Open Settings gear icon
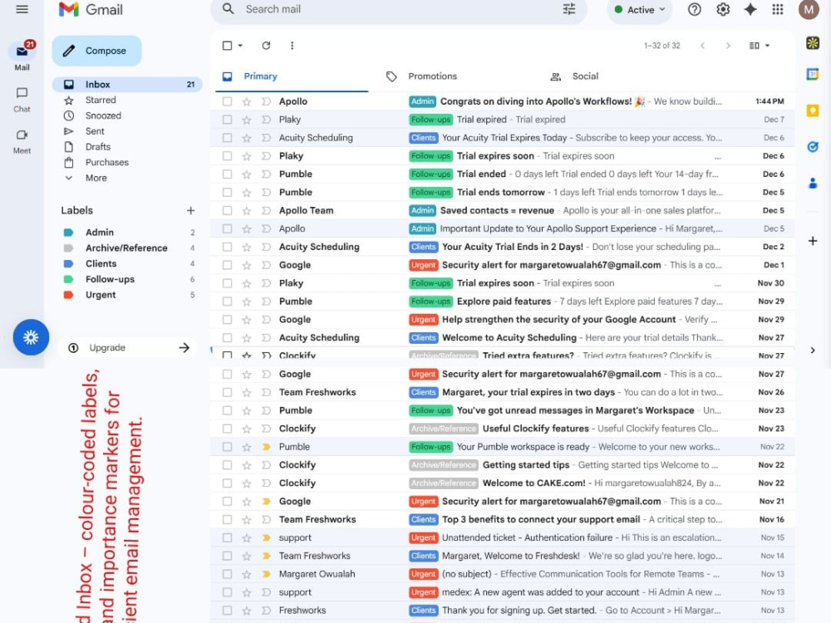This screenshot has height=623, width=831. tap(723, 9)
